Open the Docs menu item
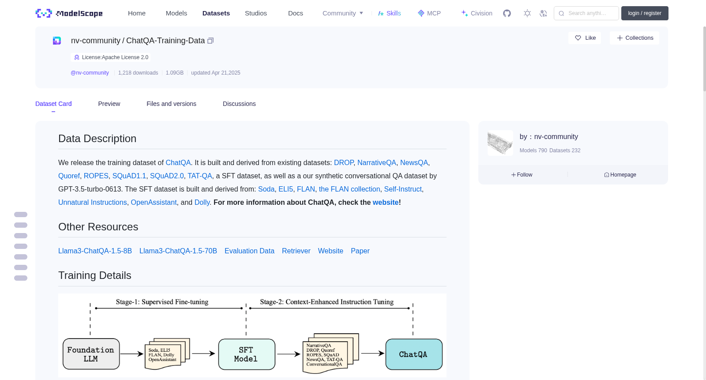The height and width of the screenshot is (380, 706). pyautogui.click(x=296, y=13)
